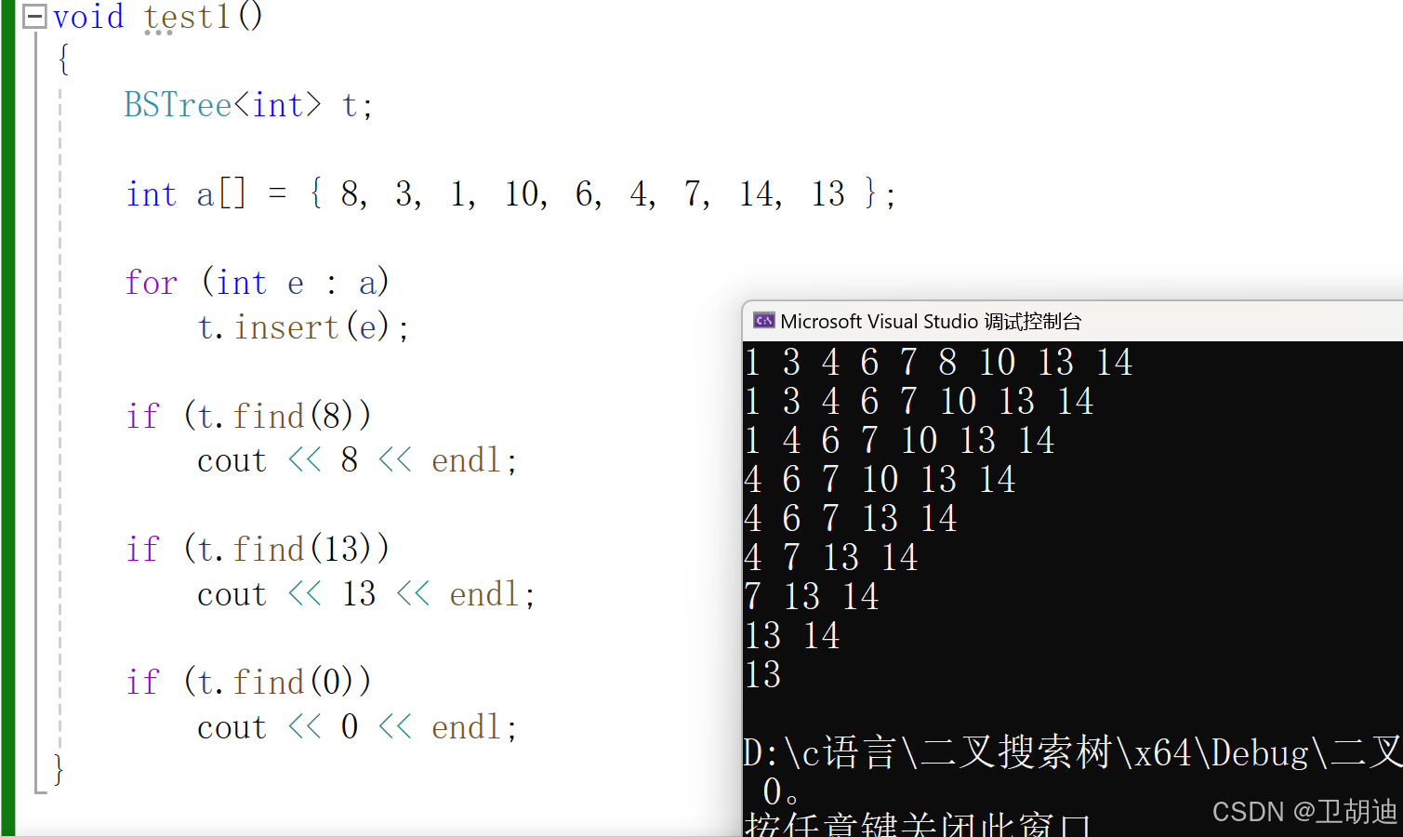
Task: Click console output line 1 3 4 6 7 8 10 13 14
Action: [x=939, y=363]
